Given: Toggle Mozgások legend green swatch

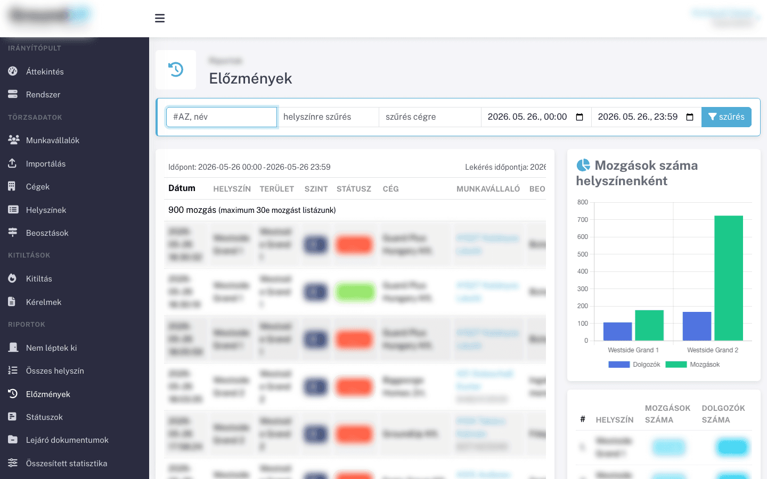Looking at the screenshot, I should [676, 365].
